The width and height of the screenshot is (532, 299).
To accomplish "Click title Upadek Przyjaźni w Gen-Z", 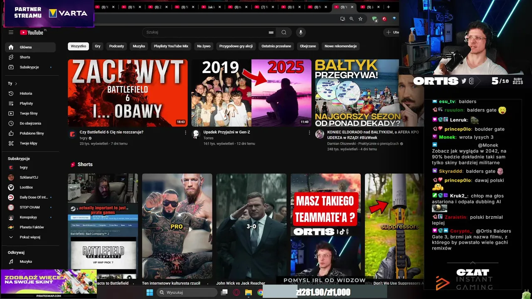I will coord(227,132).
